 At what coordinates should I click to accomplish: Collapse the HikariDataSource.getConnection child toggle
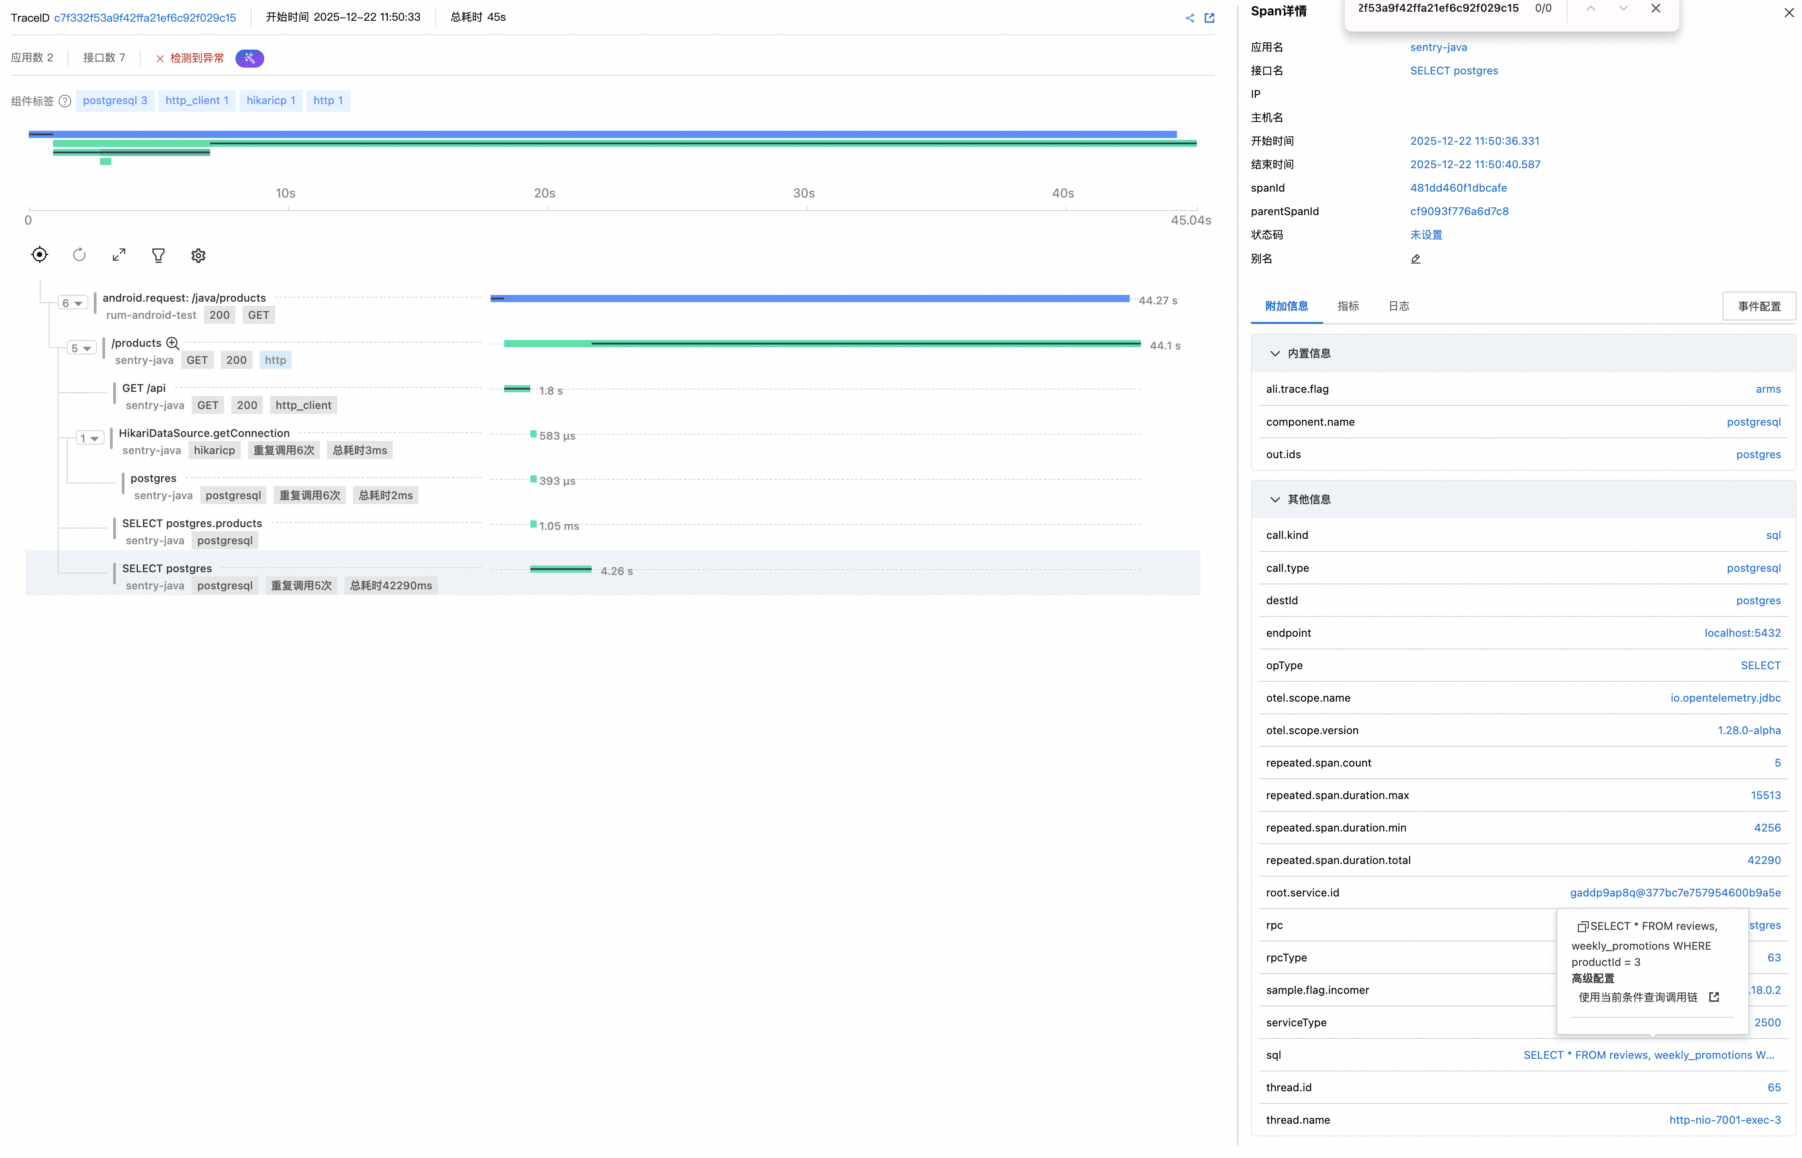[x=89, y=438]
